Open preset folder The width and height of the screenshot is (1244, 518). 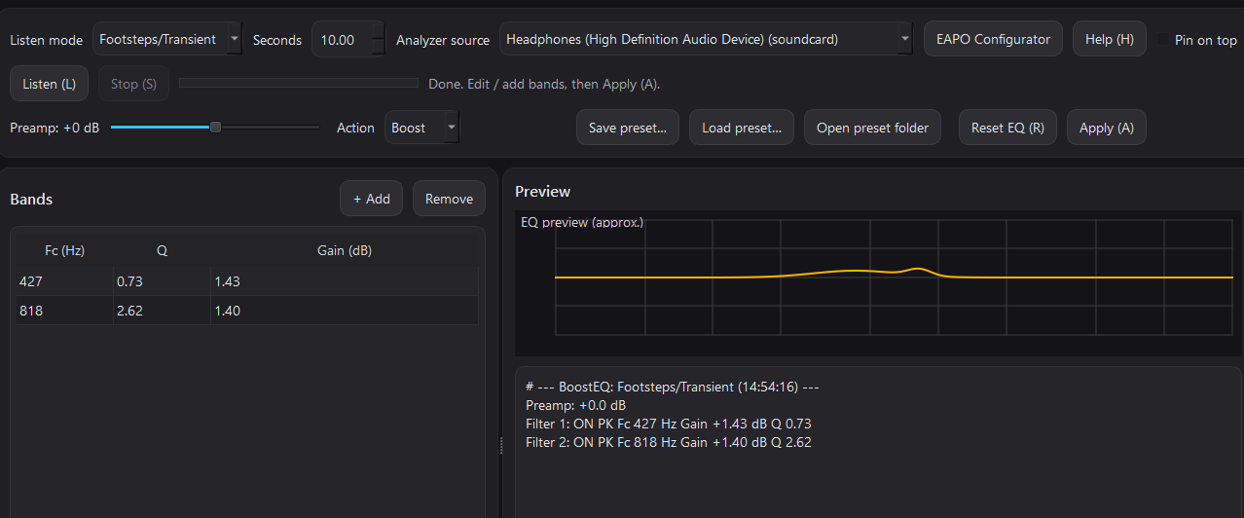[x=872, y=128]
